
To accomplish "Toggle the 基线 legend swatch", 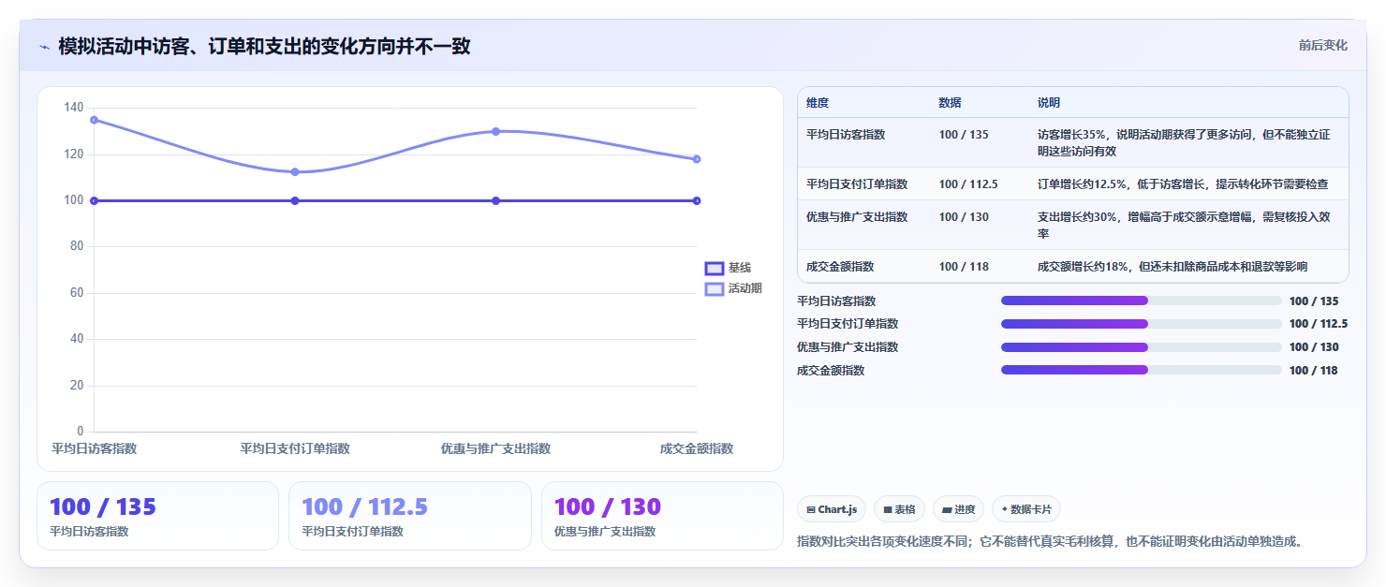I will (x=715, y=268).
